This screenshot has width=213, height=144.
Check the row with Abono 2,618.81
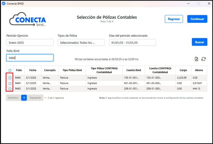pyautogui.click(x=10, y=83)
